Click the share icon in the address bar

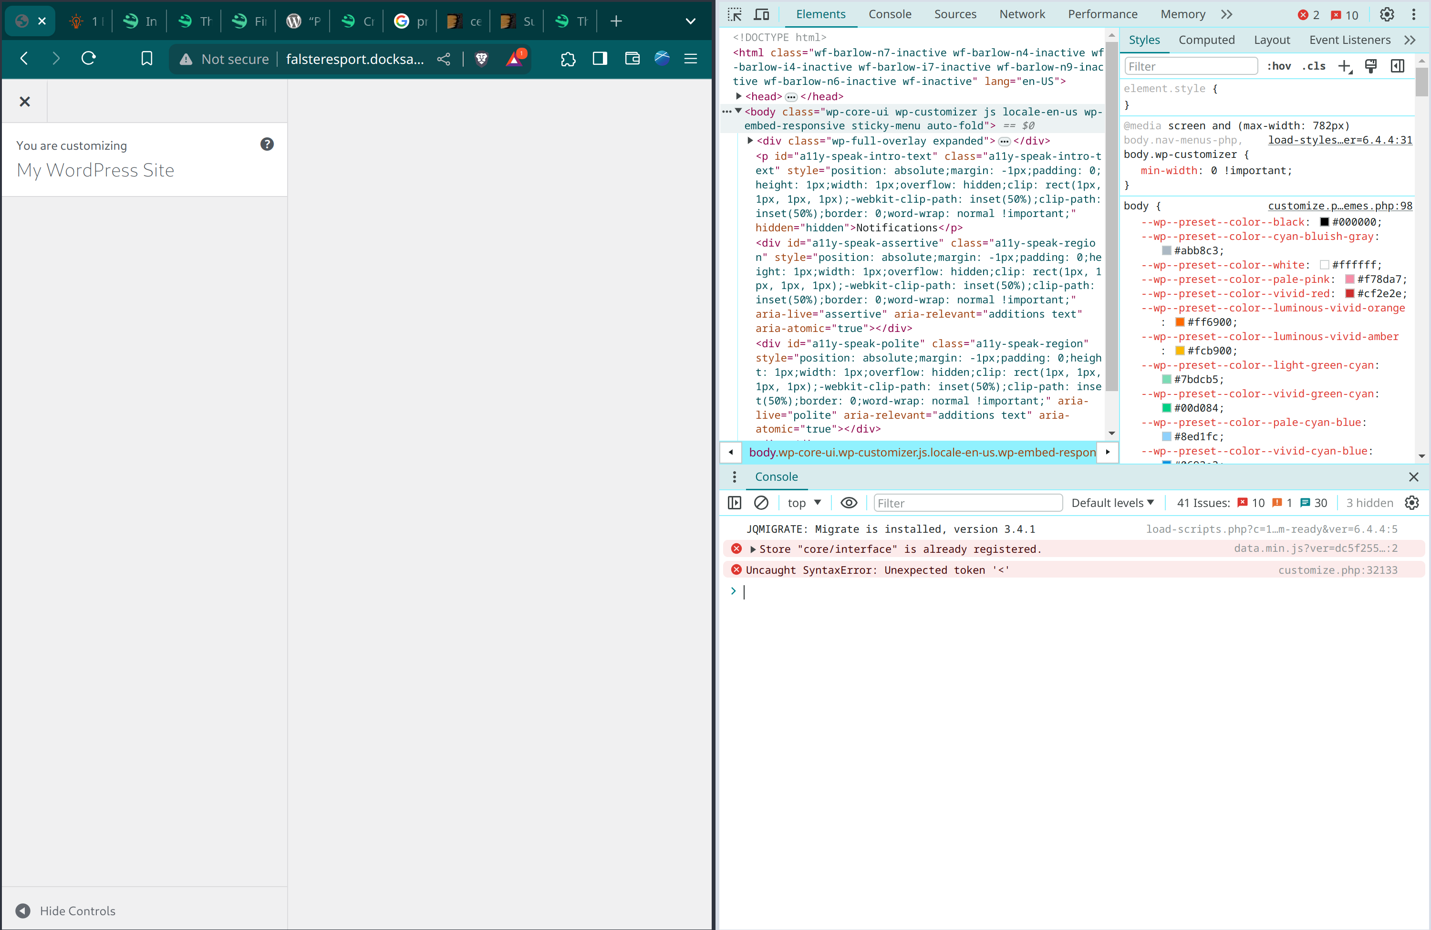coord(444,59)
